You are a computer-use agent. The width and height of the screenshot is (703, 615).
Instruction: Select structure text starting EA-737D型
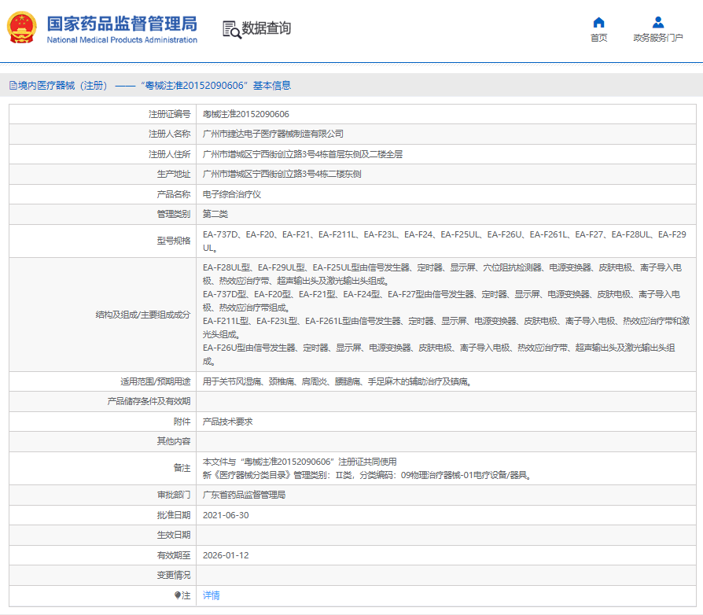[x=442, y=301]
